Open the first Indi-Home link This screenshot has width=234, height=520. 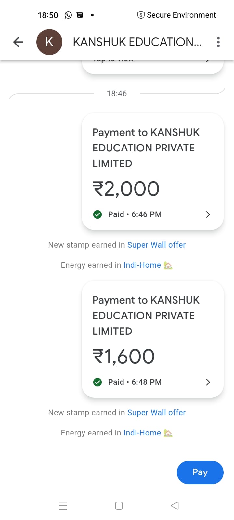point(142,265)
